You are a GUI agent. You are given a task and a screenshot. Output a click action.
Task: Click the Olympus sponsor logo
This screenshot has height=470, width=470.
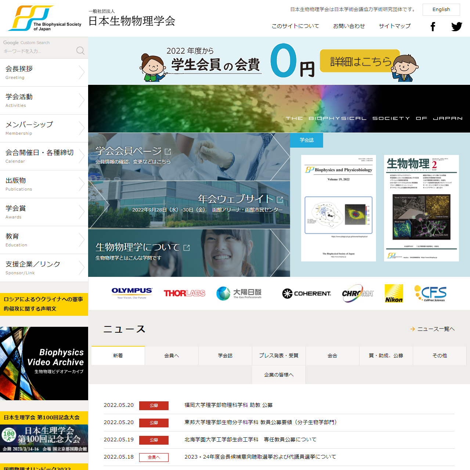[132, 293]
